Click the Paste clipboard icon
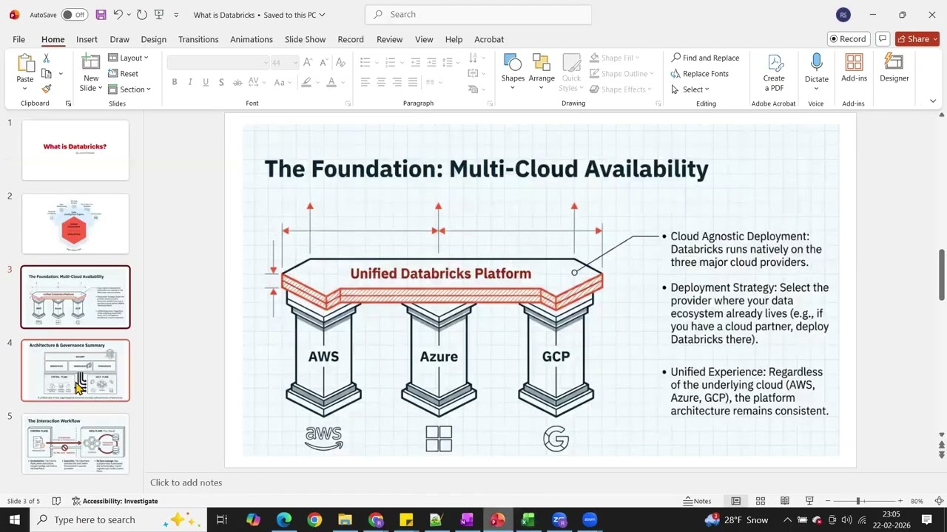 coord(25,65)
